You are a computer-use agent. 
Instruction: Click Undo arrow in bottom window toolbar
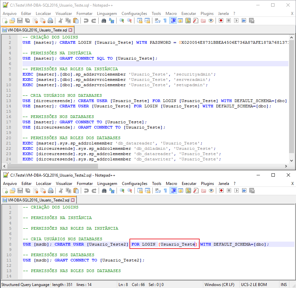click(x=86, y=191)
